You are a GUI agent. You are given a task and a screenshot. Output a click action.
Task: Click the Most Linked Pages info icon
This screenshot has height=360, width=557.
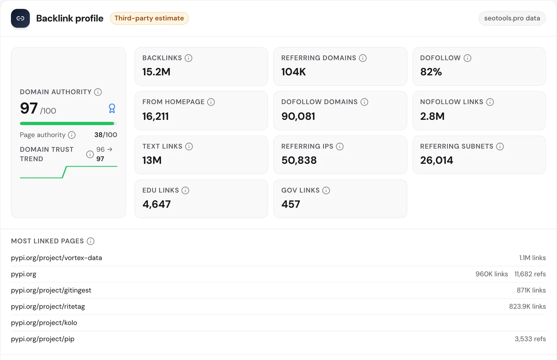click(91, 241)
